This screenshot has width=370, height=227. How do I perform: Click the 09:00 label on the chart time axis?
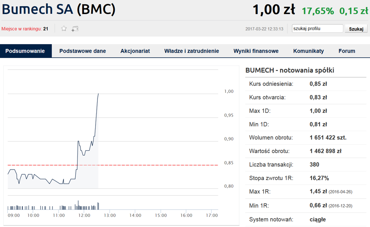[14, 215]
